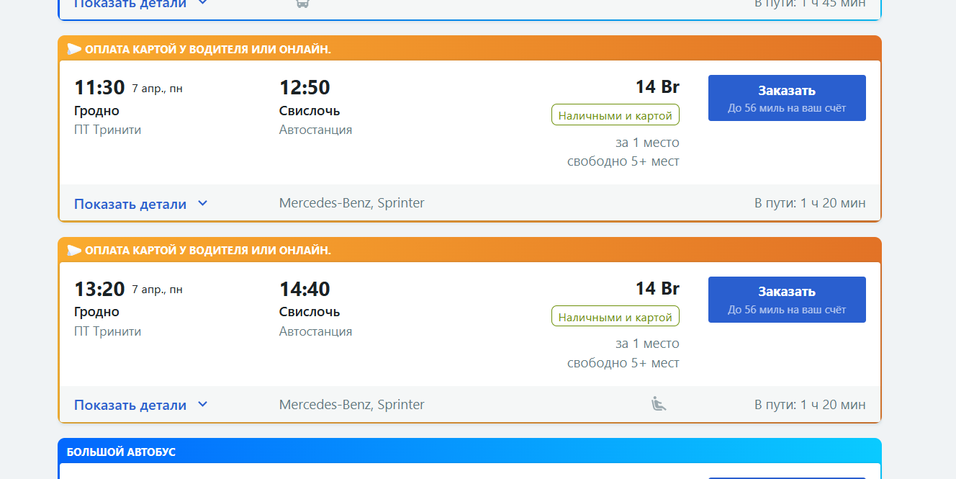The image size is (956, 479).
Task: Click megaphone icon on the 13:20 trip banner
Action: tap(74, 250)
